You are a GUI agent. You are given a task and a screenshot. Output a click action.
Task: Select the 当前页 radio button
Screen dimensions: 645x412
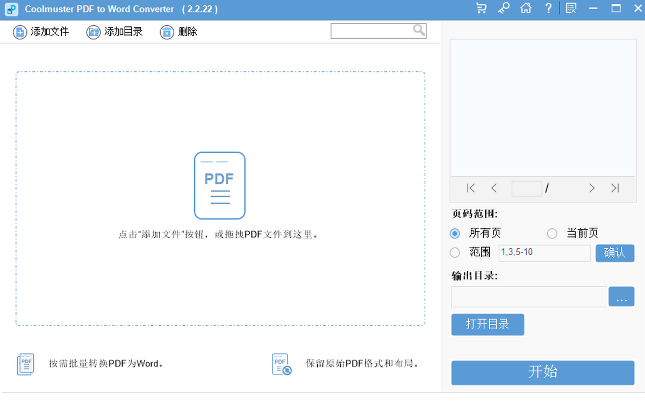pyautogui.click(x=552, y=233)
